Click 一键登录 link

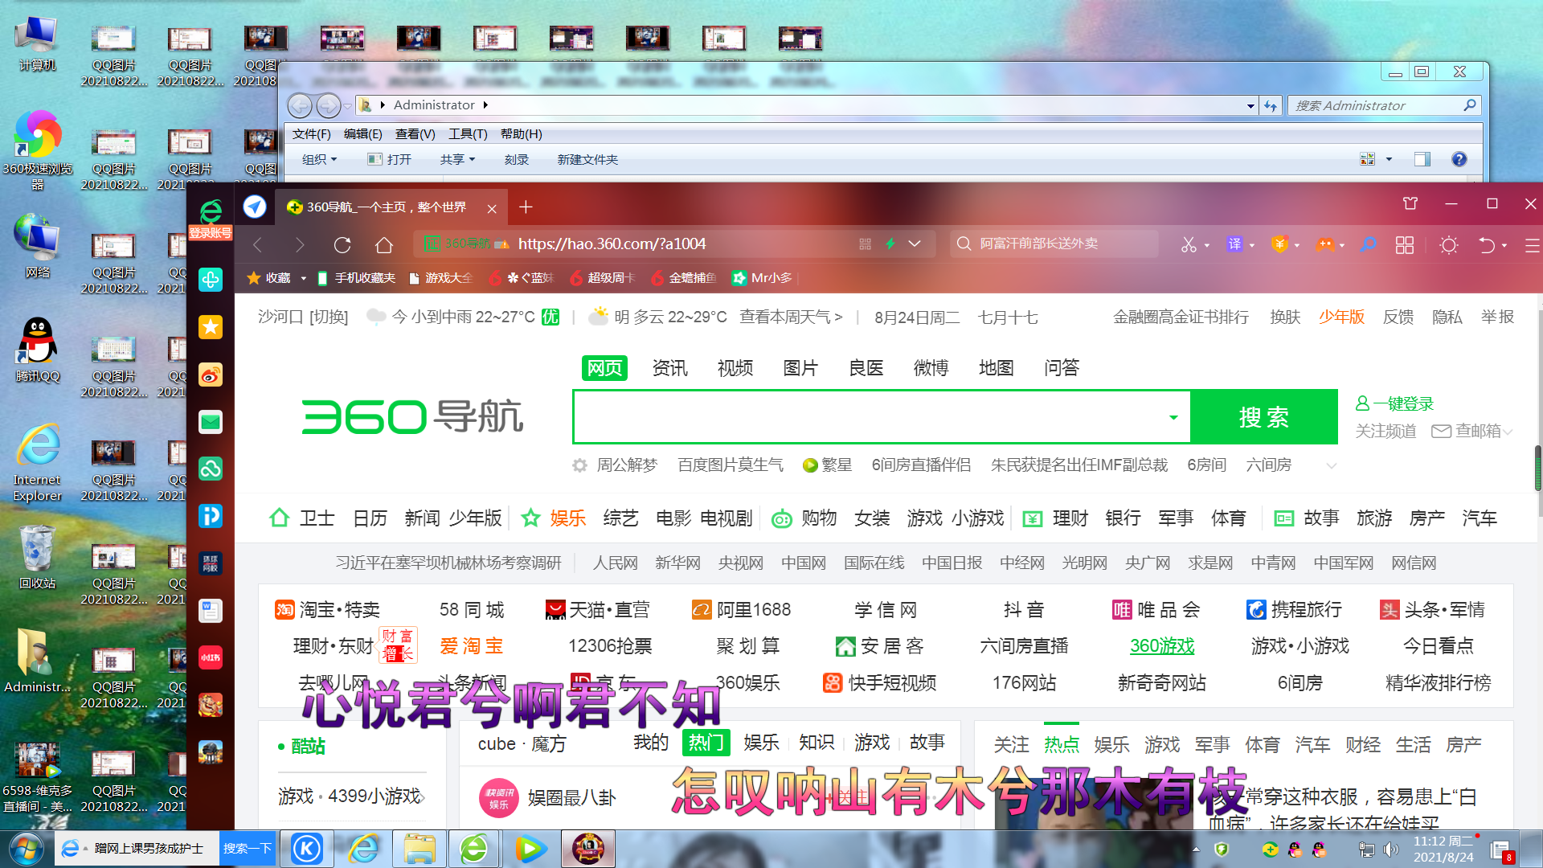1395,404
